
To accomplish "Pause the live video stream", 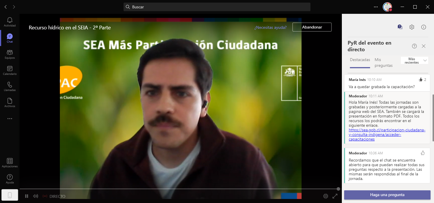I will pos(26,196).
